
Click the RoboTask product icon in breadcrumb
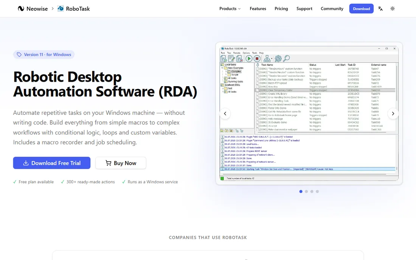point(61,8)
